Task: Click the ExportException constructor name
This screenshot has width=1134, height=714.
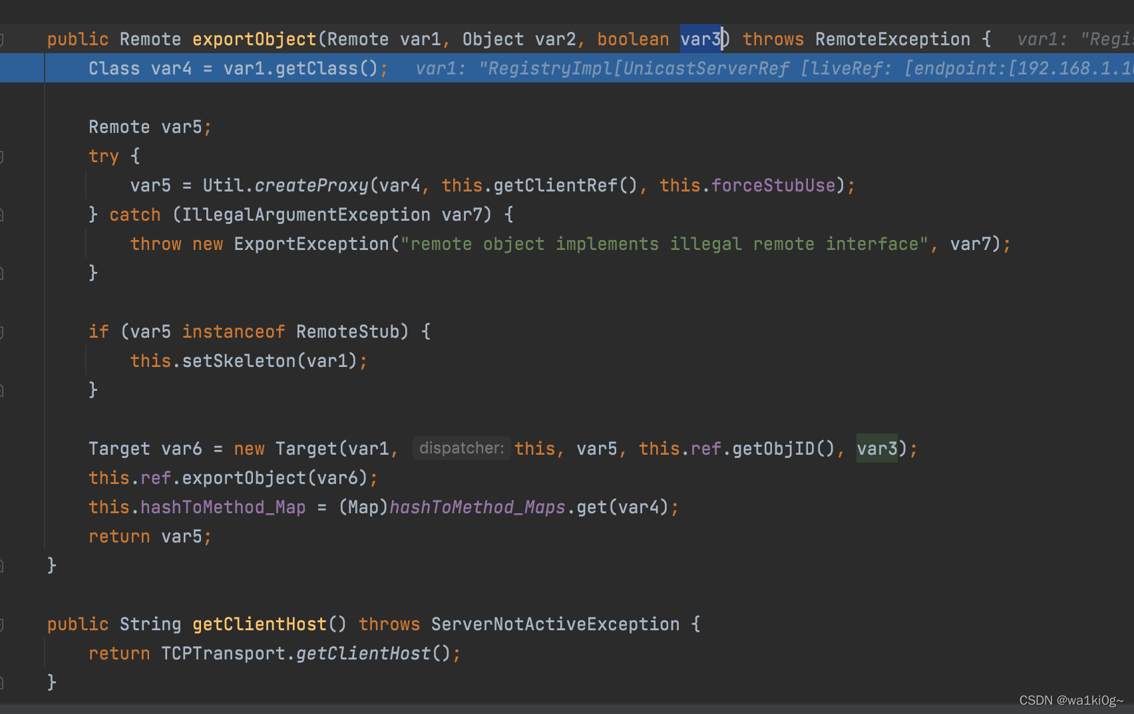Action: (311, 244)
